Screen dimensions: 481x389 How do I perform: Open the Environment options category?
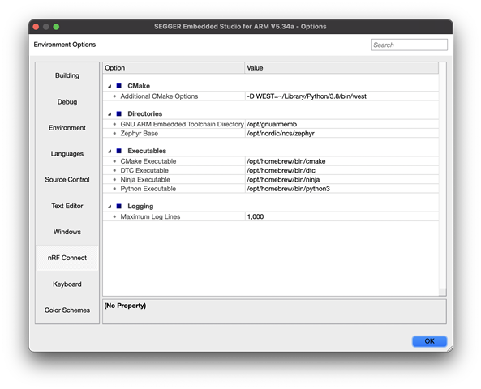[67, 127]
